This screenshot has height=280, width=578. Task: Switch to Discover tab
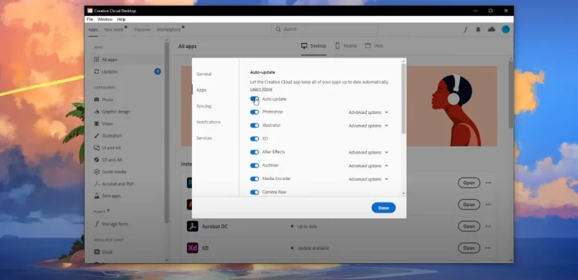tap(143, 29)
